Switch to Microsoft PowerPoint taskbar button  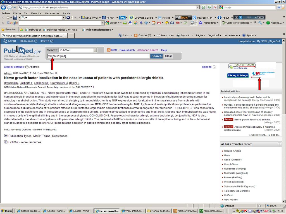click(185, 211)
